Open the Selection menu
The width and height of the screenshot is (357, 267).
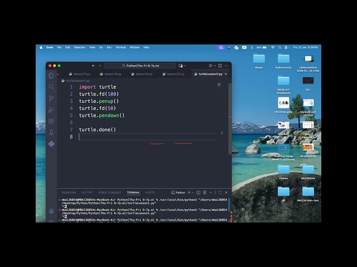(x=80, y=47)
